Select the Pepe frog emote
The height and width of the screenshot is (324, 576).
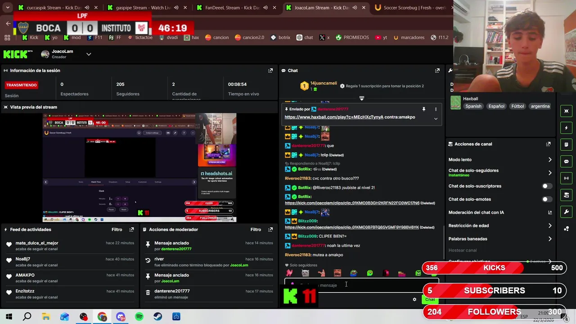(353, 273)
